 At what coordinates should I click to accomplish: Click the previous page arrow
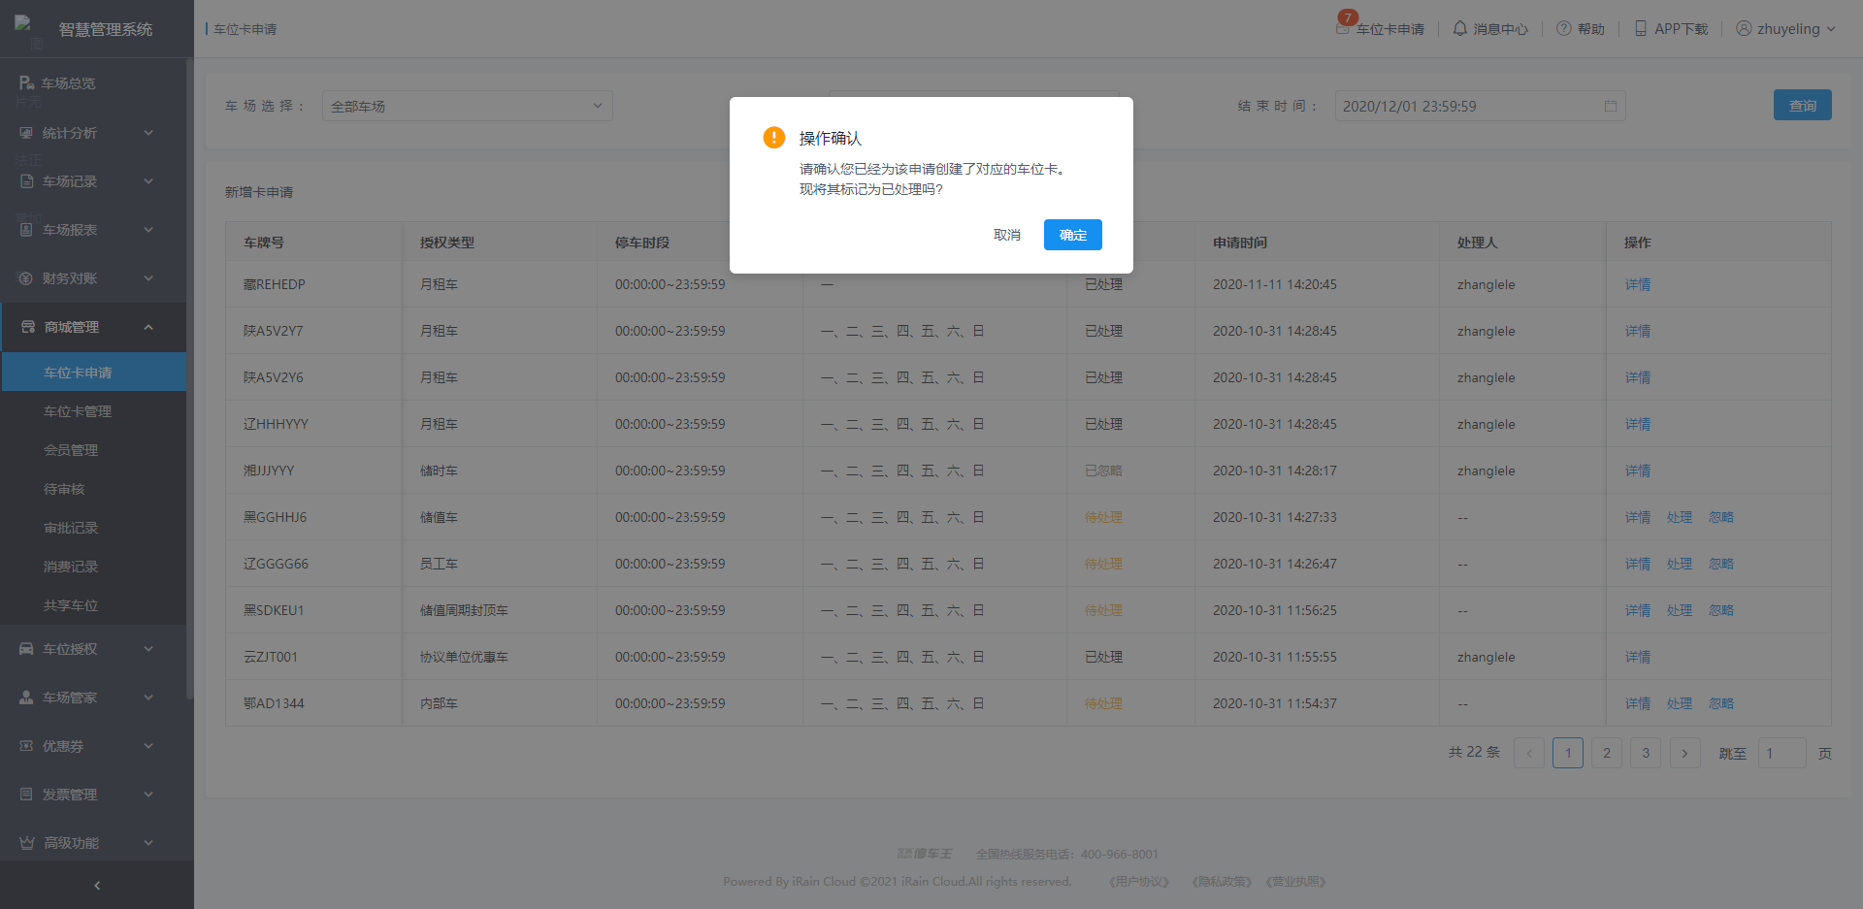pyautogui.click(x=1529, y=753)
